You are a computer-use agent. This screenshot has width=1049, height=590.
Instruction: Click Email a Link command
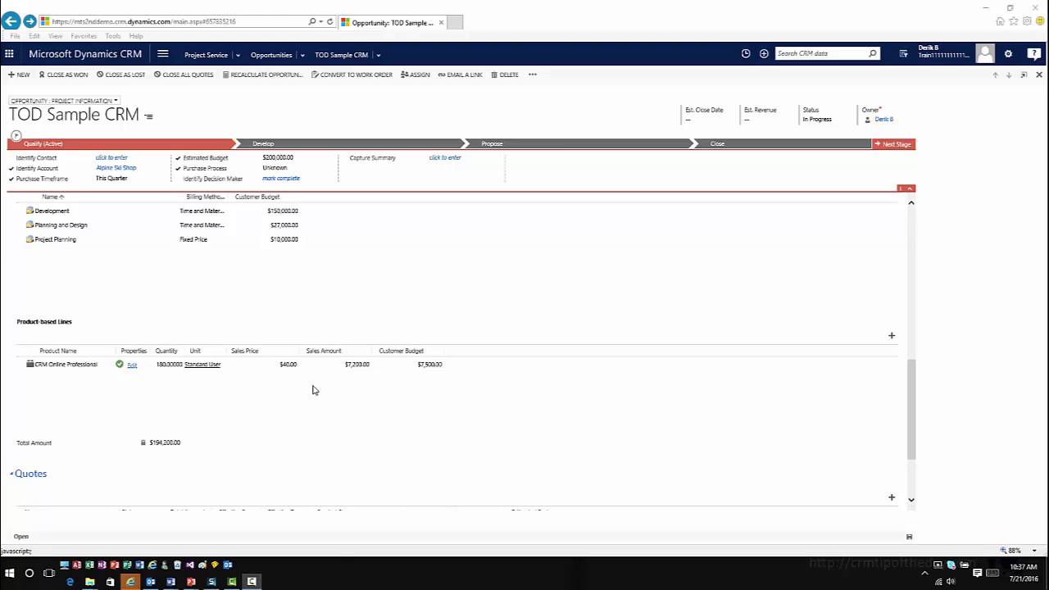[x=460, y=75]
